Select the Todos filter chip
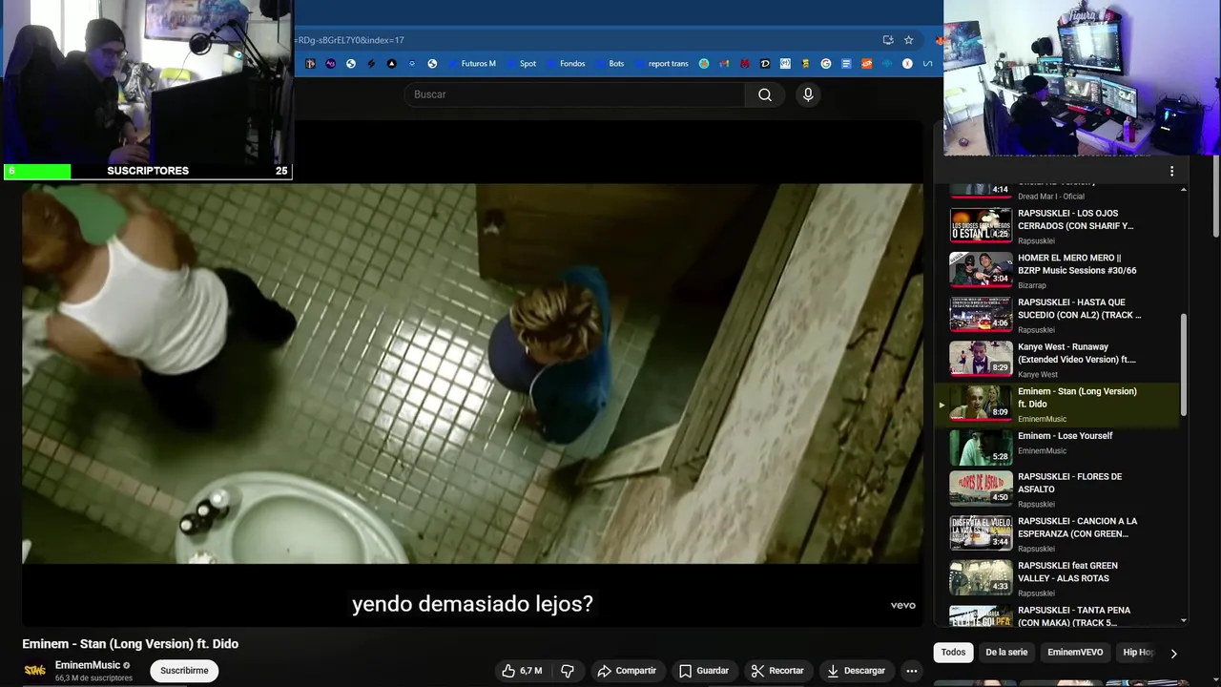 953,653
